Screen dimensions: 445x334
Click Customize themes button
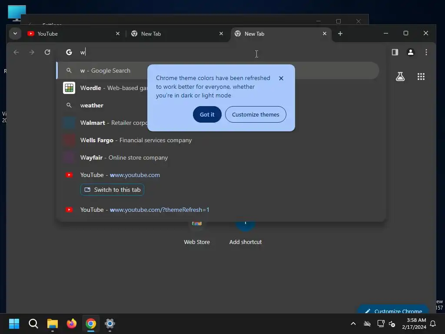256,114
